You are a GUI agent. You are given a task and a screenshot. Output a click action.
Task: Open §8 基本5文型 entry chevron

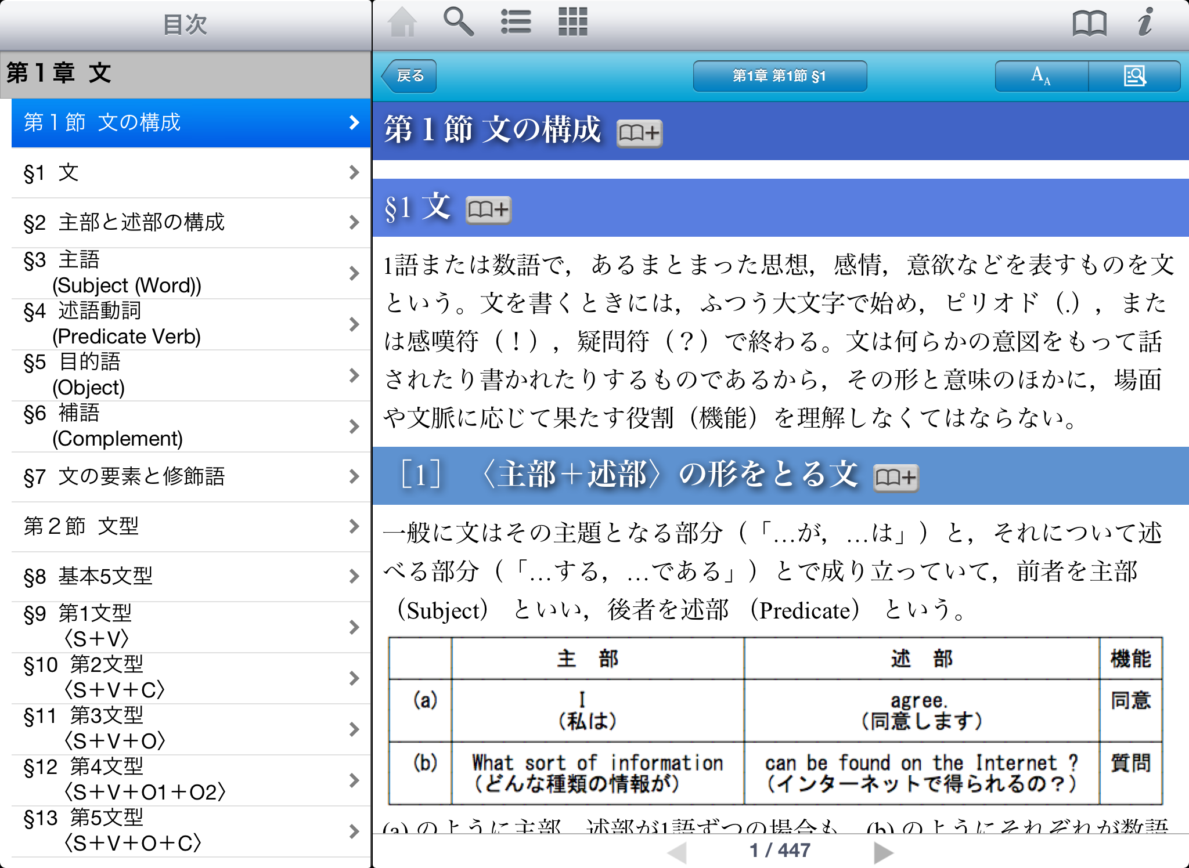click(x=354, y=576)
